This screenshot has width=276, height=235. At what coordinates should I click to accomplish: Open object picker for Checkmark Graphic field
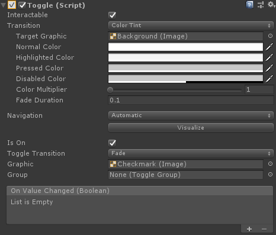pyautogui.click(x=270, y=164)
